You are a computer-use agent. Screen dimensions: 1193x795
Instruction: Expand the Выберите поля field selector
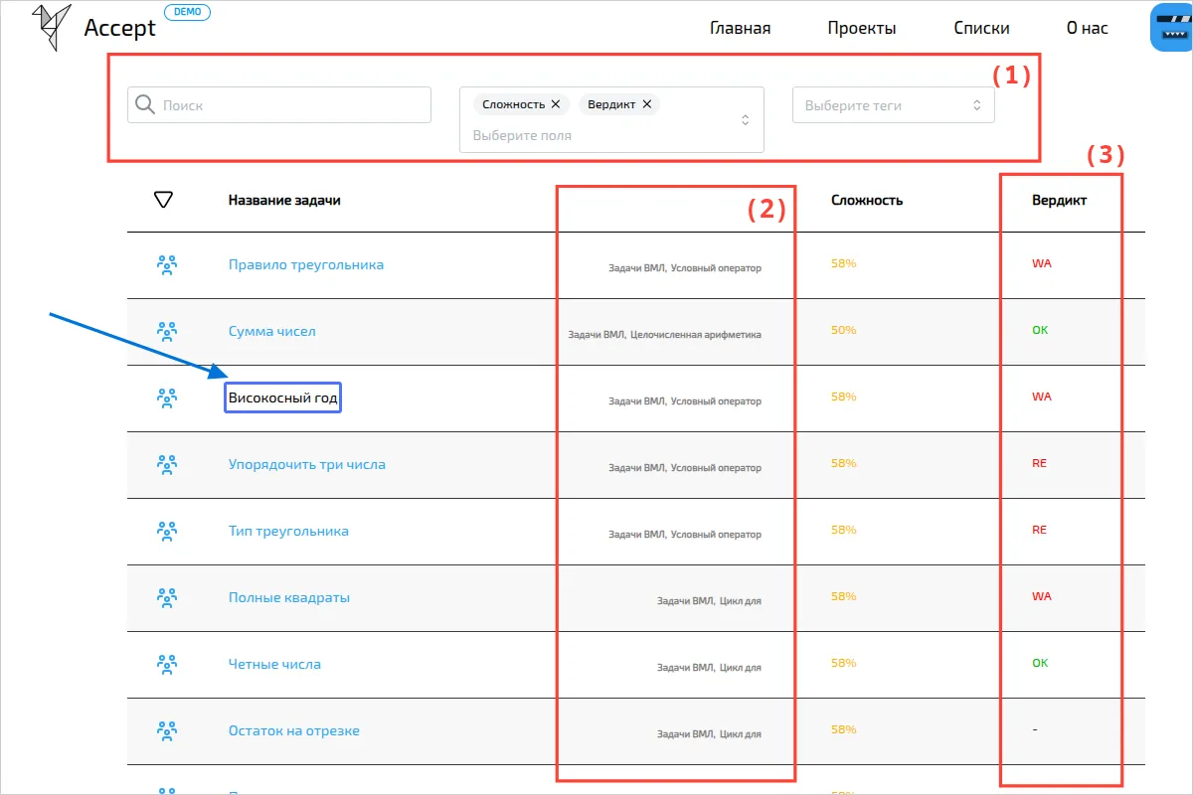pyautogui.click(x=746, y=120)
